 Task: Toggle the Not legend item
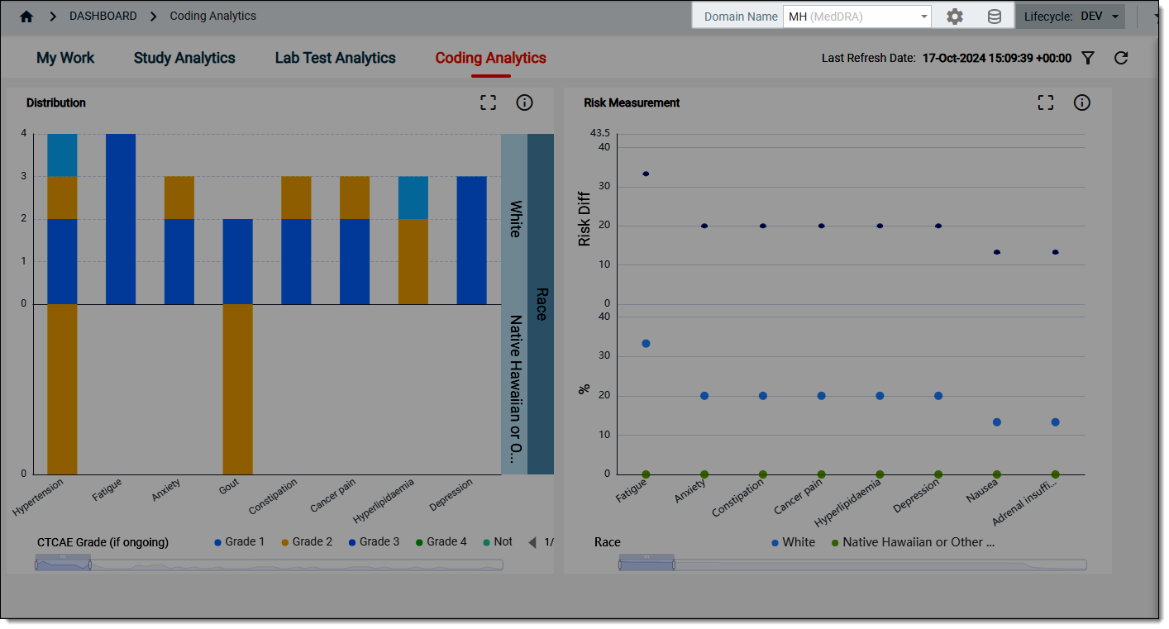pyautogui.click(x=498, y=542)
